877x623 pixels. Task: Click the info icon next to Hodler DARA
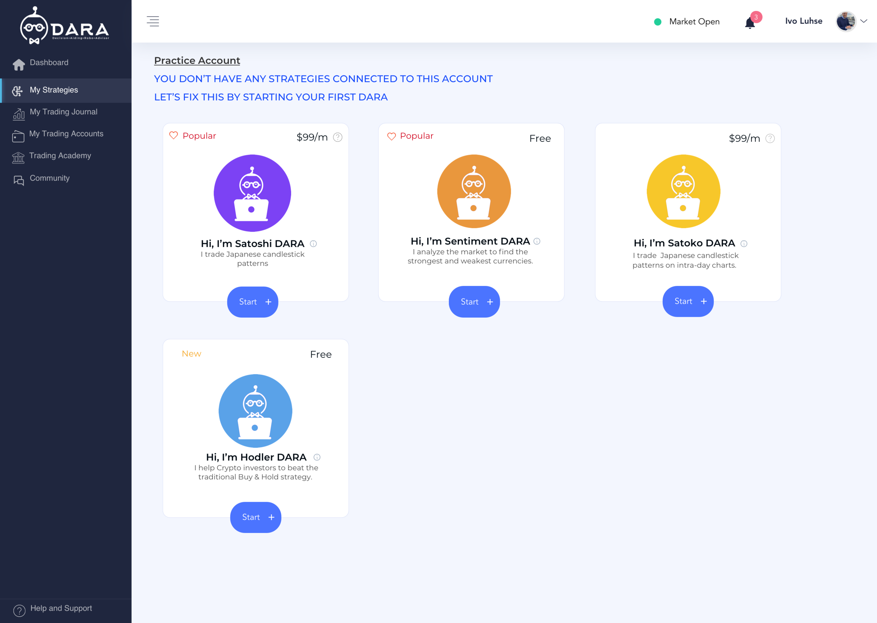click(x=317, y=457)
